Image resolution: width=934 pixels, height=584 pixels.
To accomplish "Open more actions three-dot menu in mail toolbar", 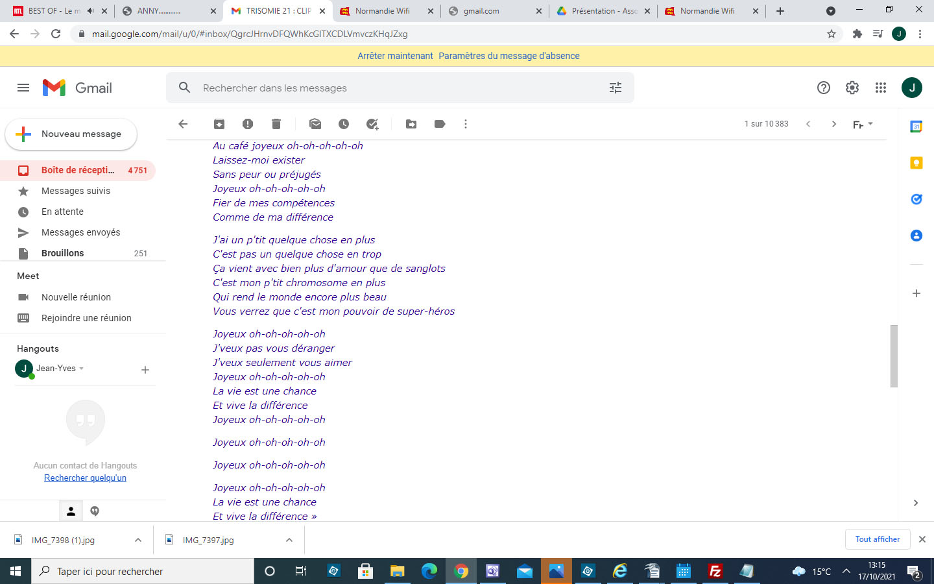I will click(x=466, y=124).
